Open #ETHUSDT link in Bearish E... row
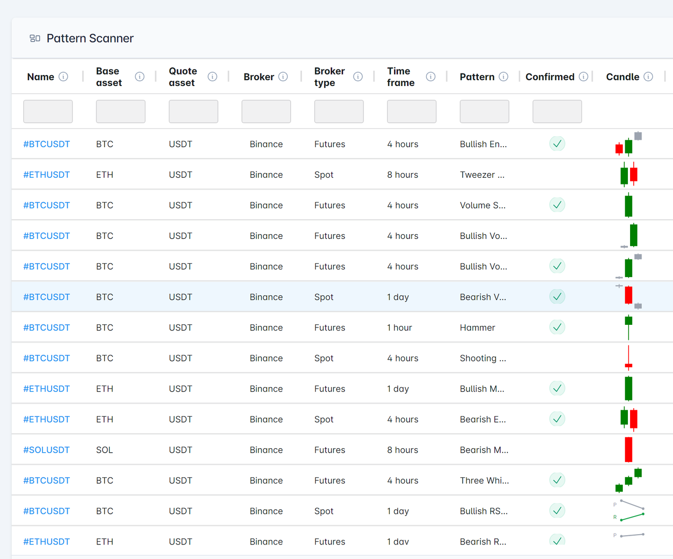Screen dimensions: 673x559 (x=47, y=419)
